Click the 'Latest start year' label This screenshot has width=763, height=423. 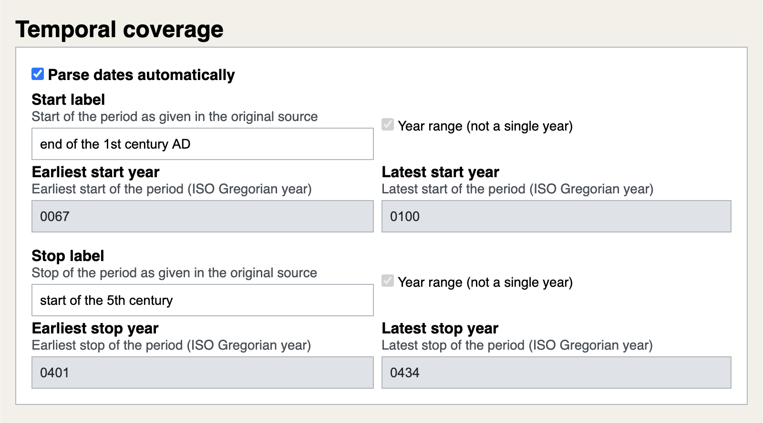pyautogui.click(x=441, y=172)
